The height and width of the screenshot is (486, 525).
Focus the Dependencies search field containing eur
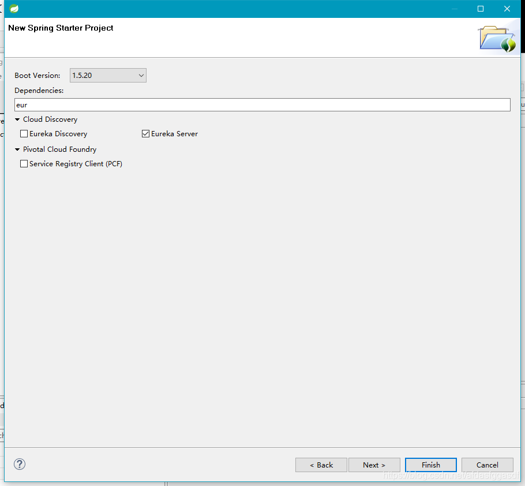(262, 105)
